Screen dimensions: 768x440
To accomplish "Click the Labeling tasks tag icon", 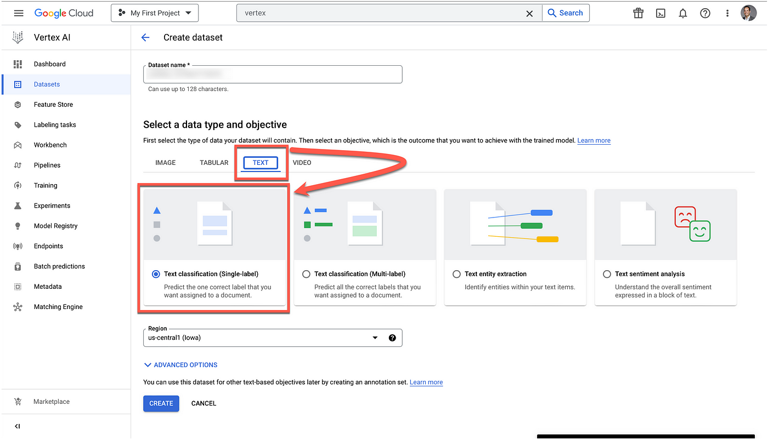I will click(x=18, y=125).
